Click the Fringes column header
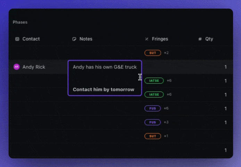This screenshot has width=241, height=167. coord(160,39)
